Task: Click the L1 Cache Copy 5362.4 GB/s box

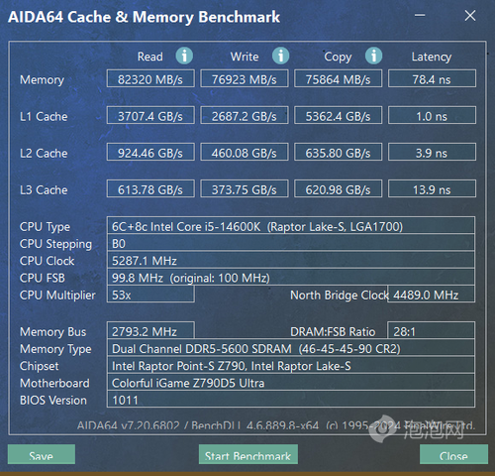Action: pos(338,115)
